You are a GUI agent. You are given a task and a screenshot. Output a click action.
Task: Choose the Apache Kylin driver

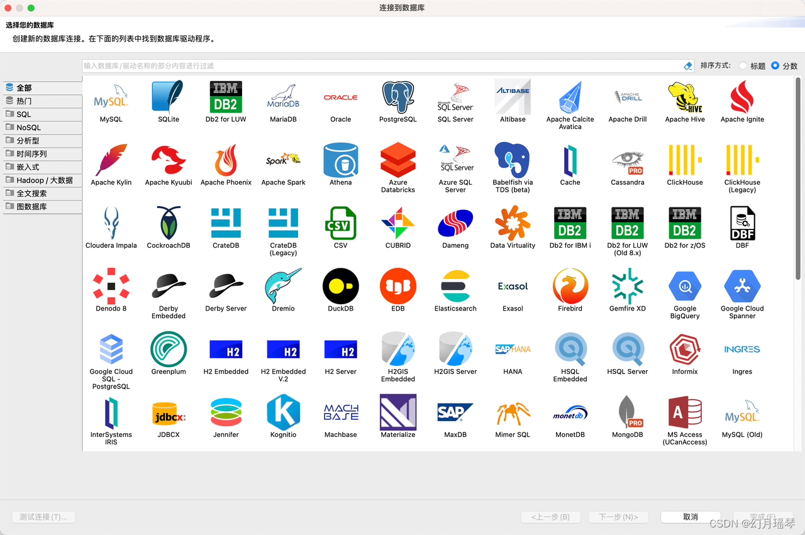[111, 165]
